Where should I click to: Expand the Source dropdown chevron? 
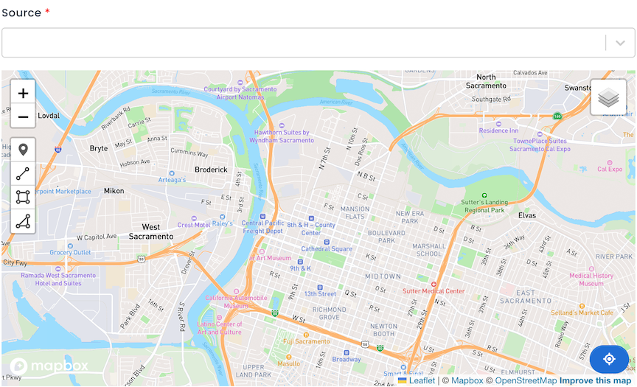(x=620, y=43)
